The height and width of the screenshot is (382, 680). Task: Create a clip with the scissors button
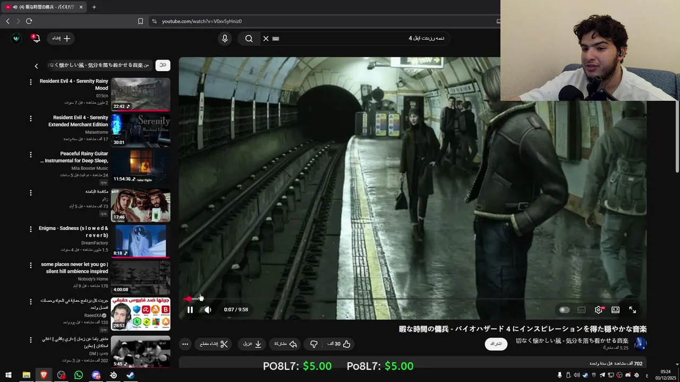tap(214, 344)
